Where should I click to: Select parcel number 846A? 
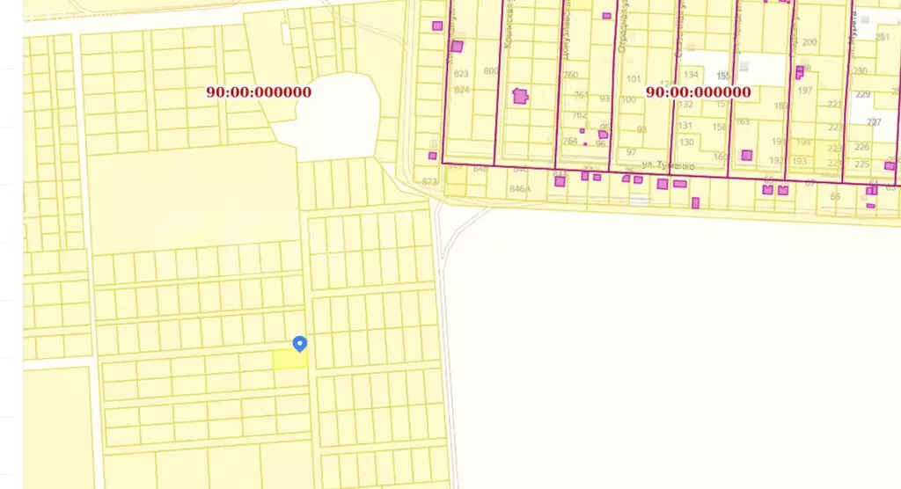click(520, 188)
